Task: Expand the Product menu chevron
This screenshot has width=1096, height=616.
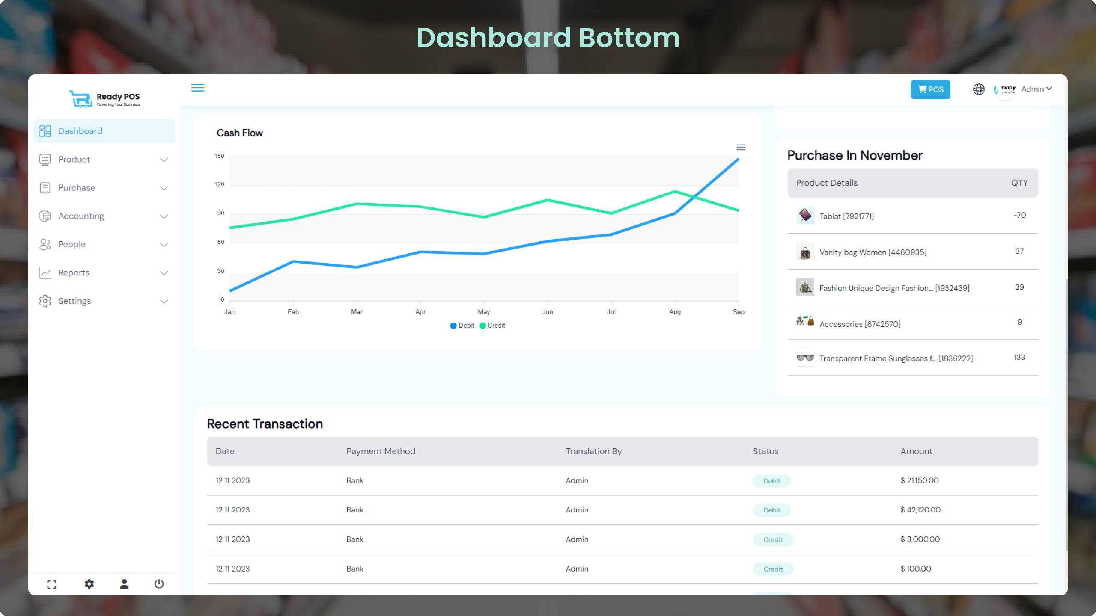Action: [x=164, y=160]
